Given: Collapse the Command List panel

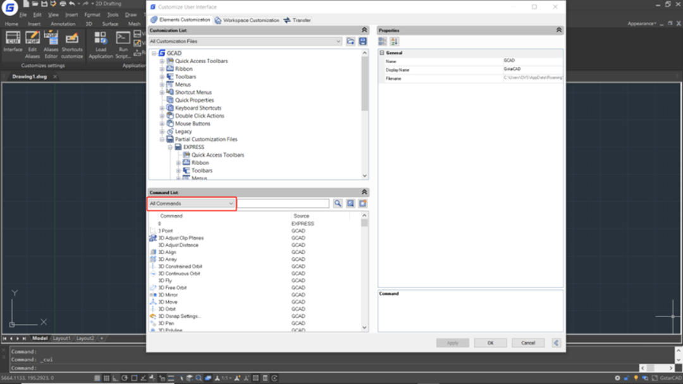Looking at the screenshot, I should click(364, 192).
